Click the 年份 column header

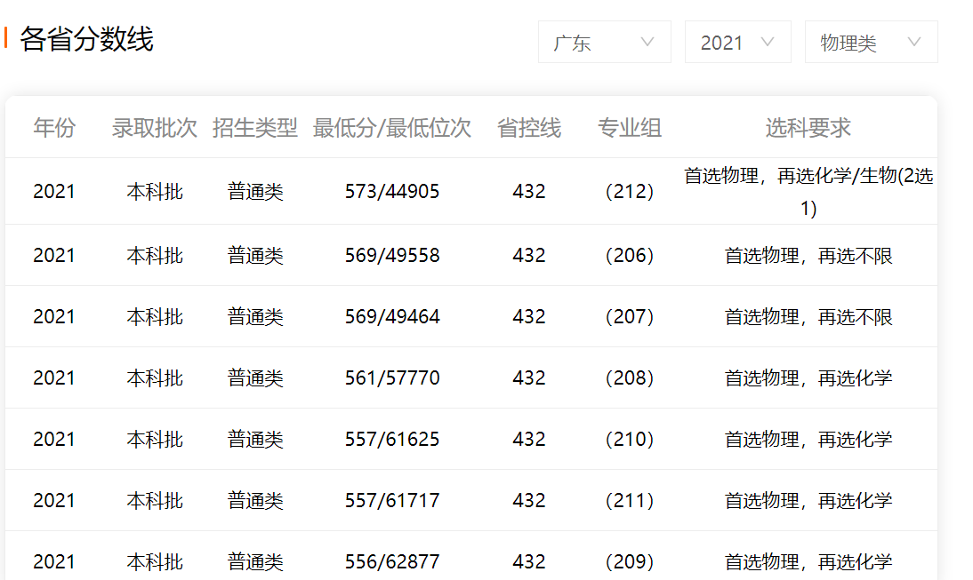tap(54, 128)
